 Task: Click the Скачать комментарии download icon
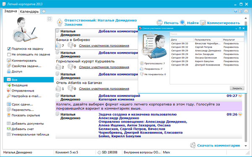point(193,145)
